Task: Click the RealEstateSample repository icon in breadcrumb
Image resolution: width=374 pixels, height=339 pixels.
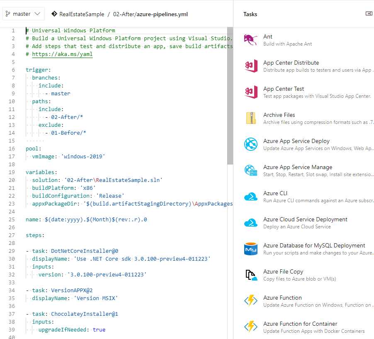Action: point(54,14)
